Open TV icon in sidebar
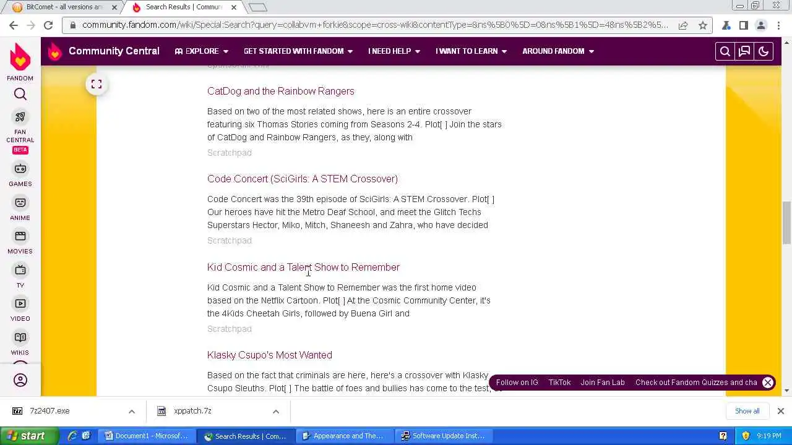 click(x=20, y=270)
